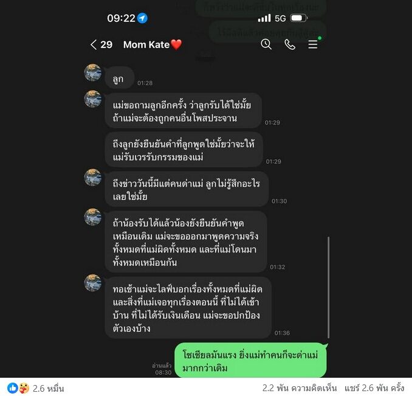Open chat search magnifier icon
The width and height of the screenshot is (412, 396).
[266, 44]
